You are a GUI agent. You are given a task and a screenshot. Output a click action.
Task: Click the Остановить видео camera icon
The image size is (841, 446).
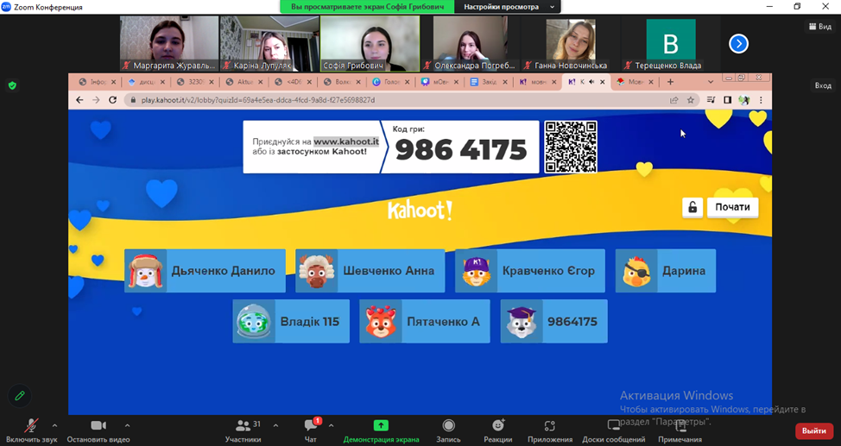[98, 425]
